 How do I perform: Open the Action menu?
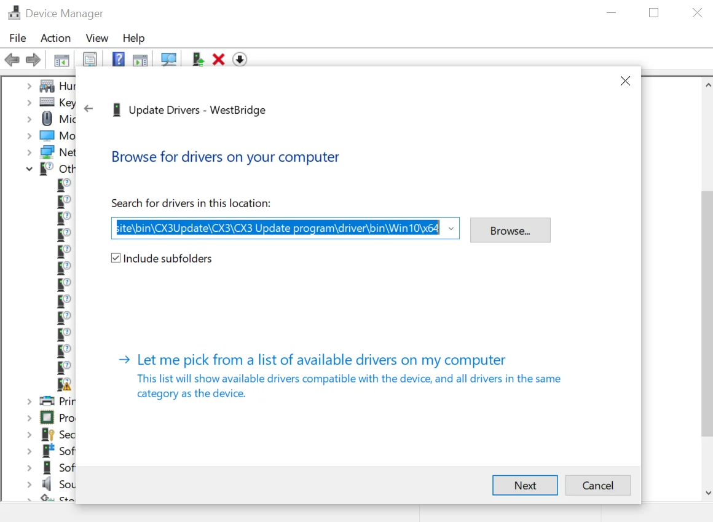click(55, 38)
